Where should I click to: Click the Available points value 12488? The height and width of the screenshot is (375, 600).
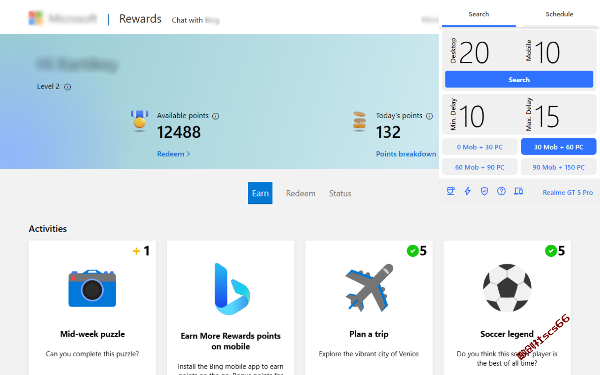[179, 133]
